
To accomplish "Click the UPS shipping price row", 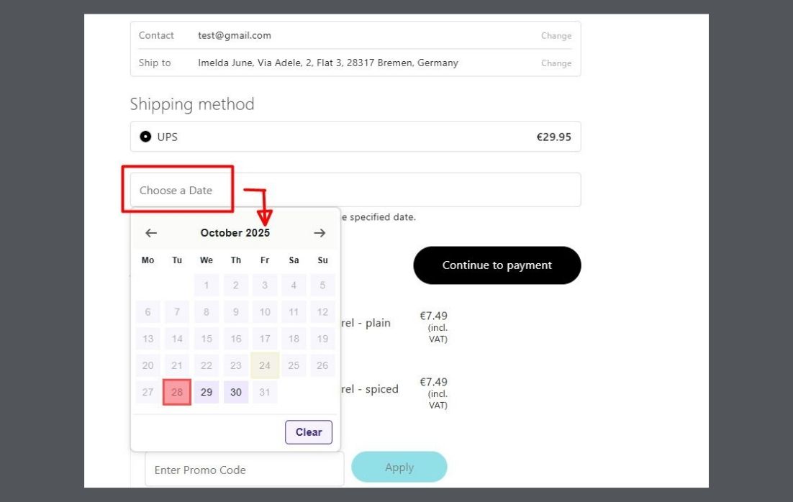I will [x=355, y=137].
